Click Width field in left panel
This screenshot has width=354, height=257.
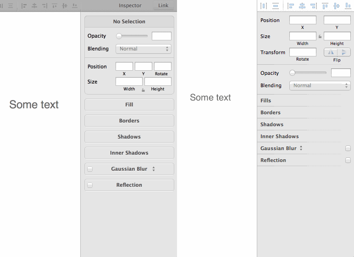coord(129,82)
